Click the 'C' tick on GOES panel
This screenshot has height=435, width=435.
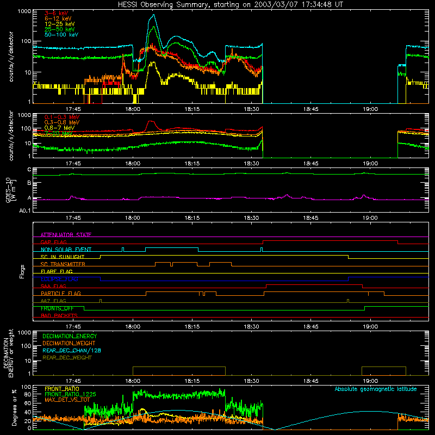29,170
